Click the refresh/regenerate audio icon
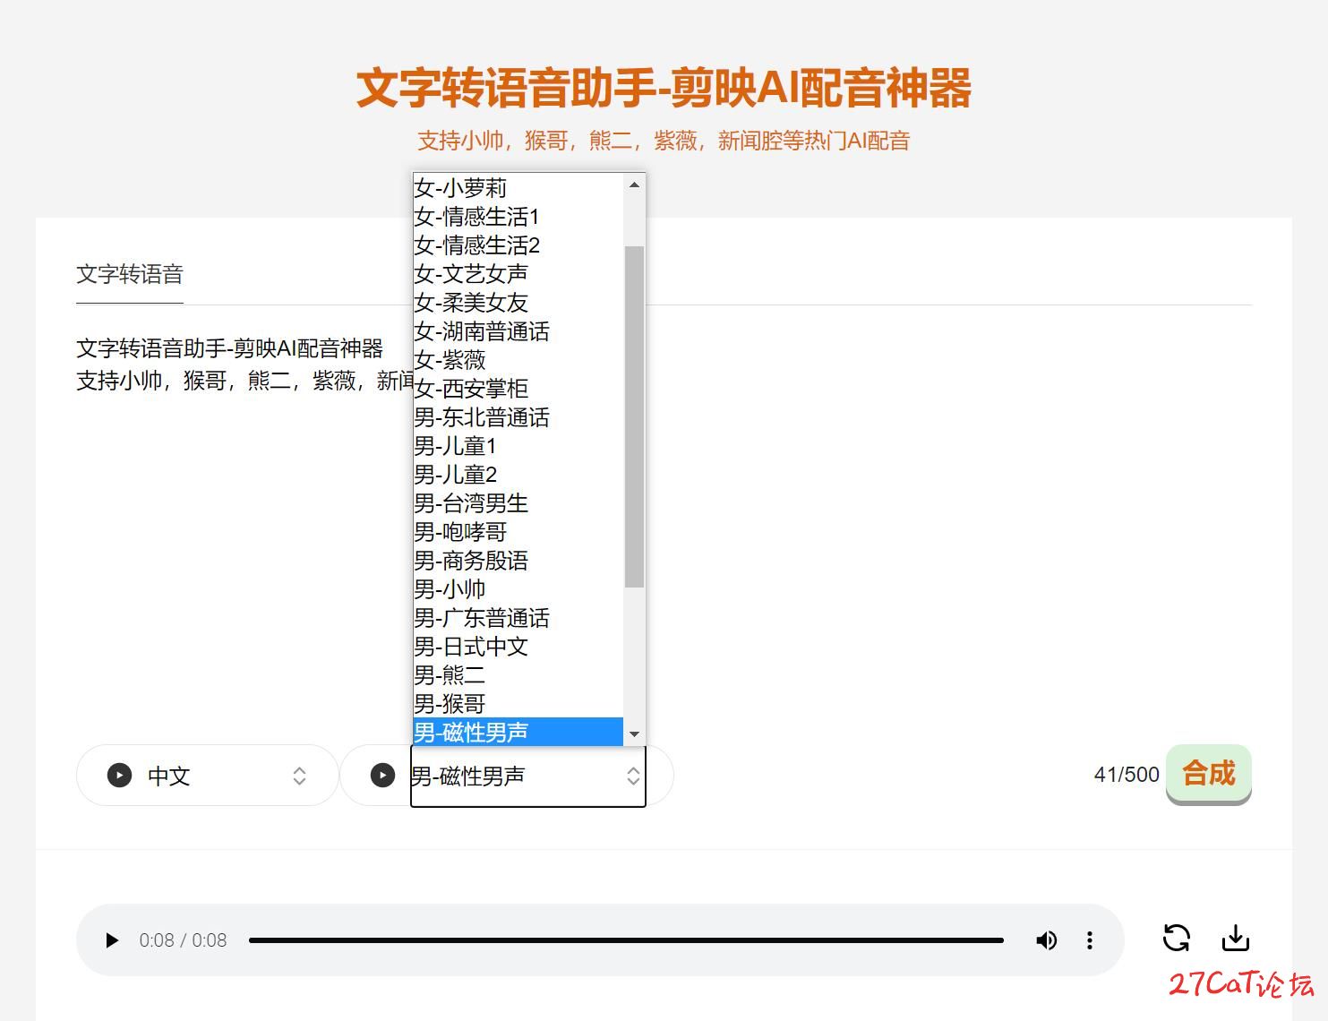Screen dimensions: 1328x1021 tap(1176, 938)
